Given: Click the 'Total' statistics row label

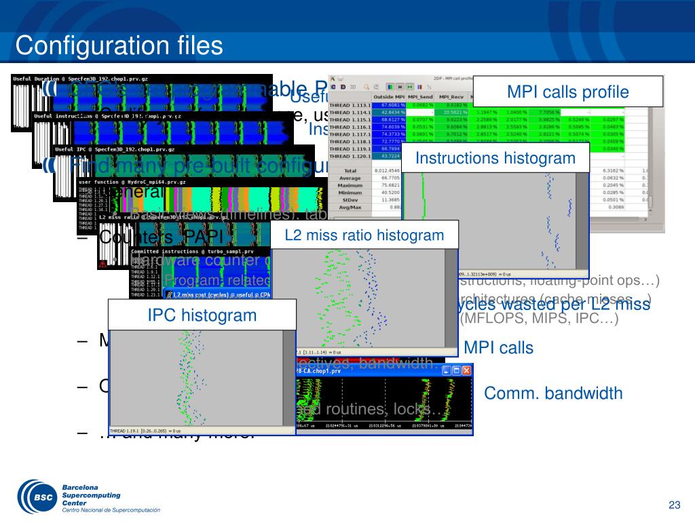Looking at the screenshot, I should [350, 170].
